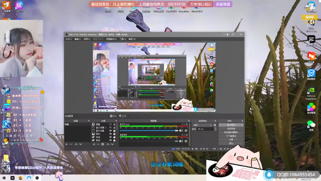Decrease the transition duration with down arrow
321x181 pixels.
tap(215, 130)
